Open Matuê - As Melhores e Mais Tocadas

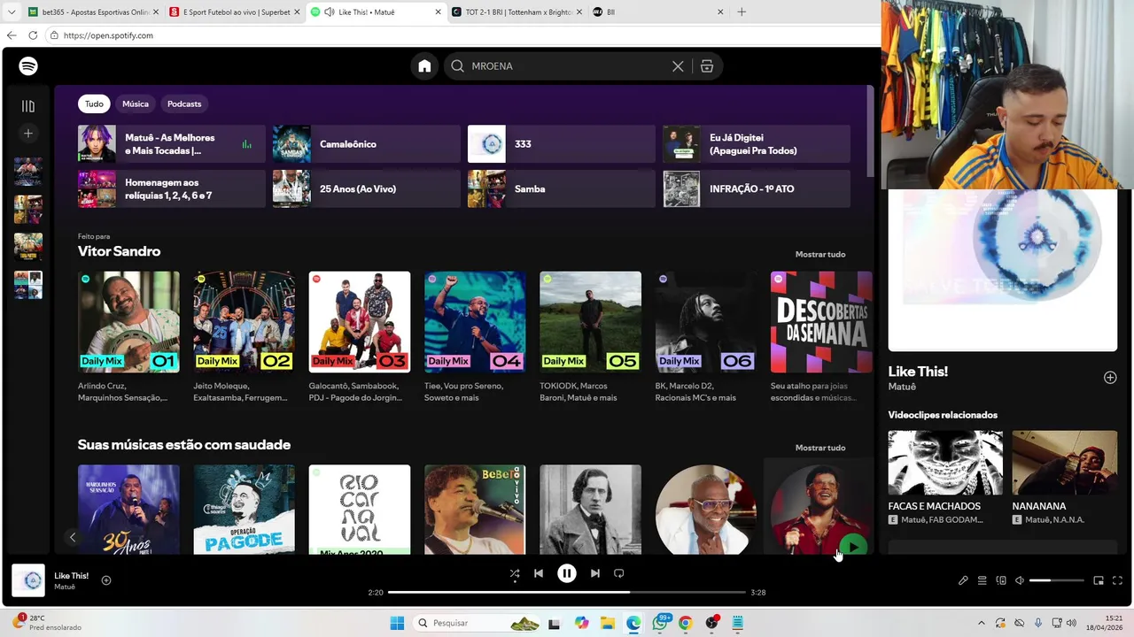click(x=172, y=144)
